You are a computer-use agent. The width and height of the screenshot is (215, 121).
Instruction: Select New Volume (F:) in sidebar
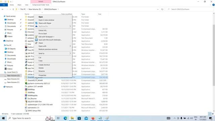pyautogui.click(x=13, y=82)
